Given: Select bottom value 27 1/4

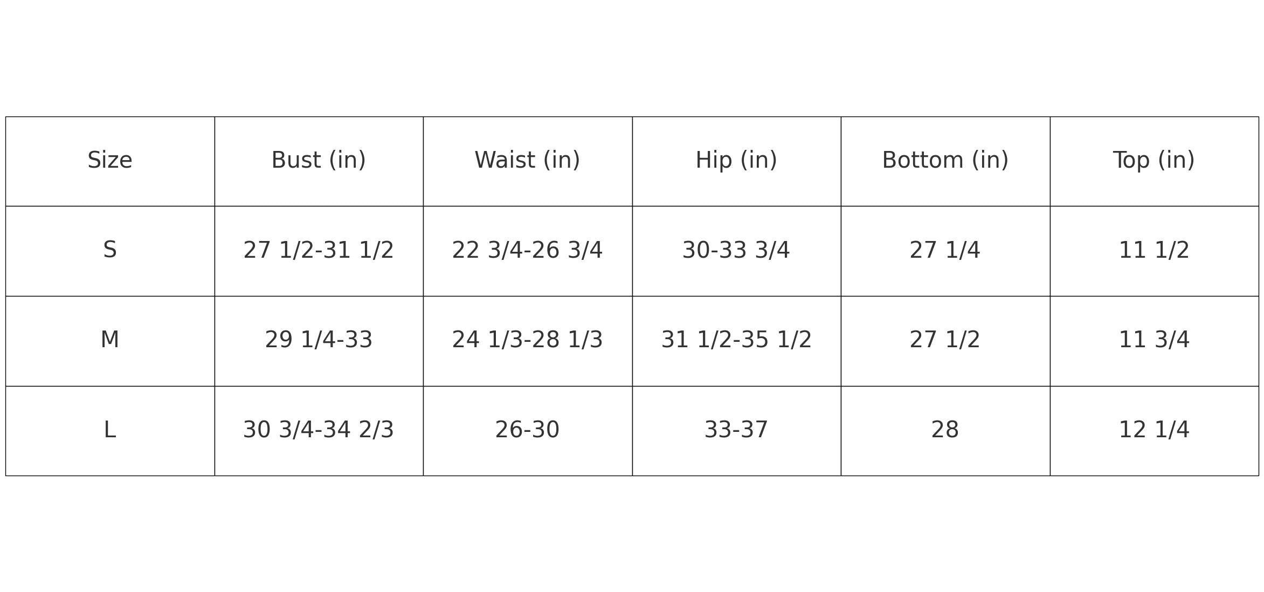Looking at the screenshot, I should (945, 251).
